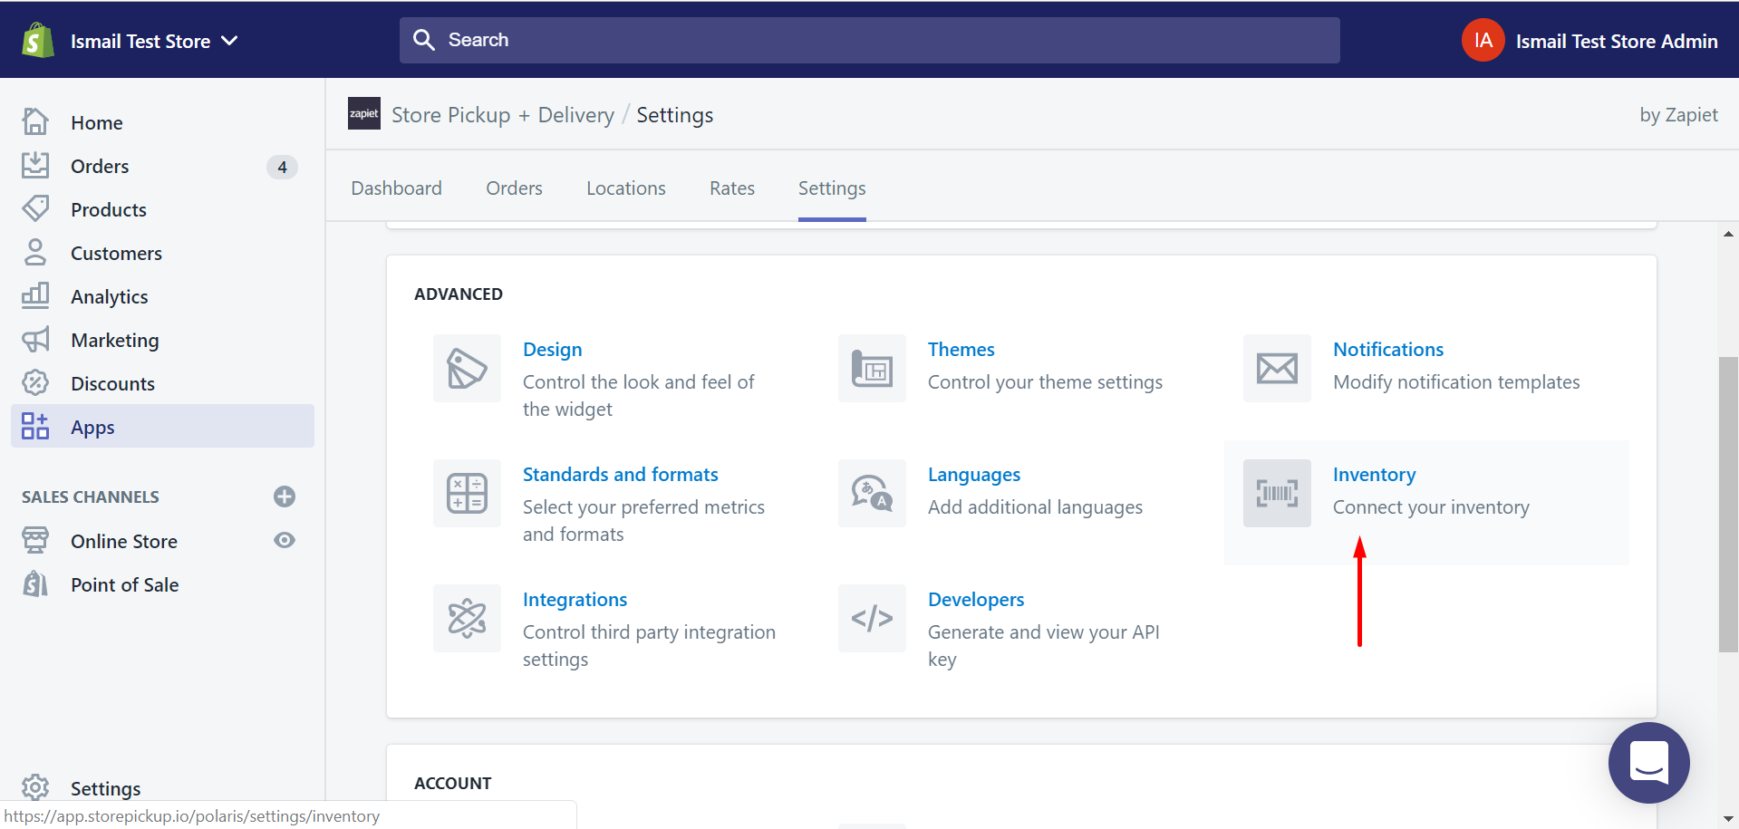Go to Home in sidebar
This screenshot has width=1739, height=829.
tap(97, 122)
